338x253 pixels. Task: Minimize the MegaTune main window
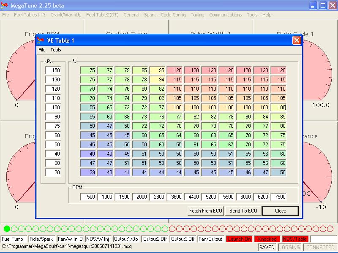pyautogui.click(x=313, y=5)
